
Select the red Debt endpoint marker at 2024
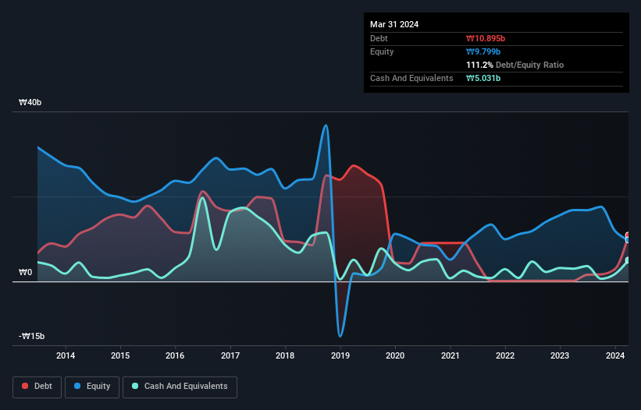[x=629, y=235]
